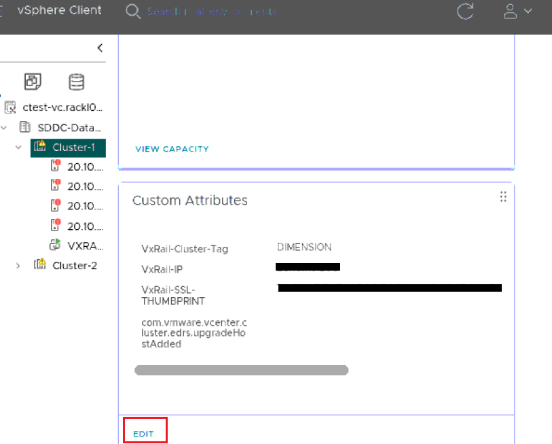
Task: Expand the Cluster-2 tree node
Action: click(x=18, y=265)
